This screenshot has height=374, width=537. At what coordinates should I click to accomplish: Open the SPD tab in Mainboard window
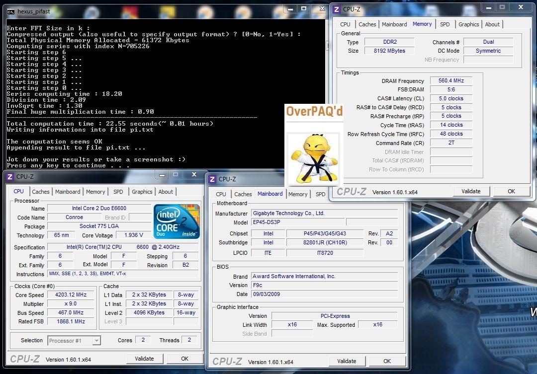click(321, 194)
